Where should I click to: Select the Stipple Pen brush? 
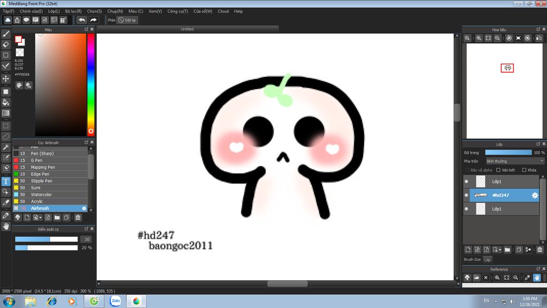point(50,181)
